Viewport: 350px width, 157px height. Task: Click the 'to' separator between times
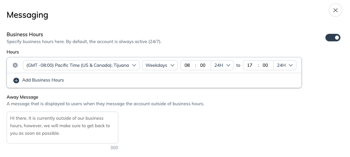coord(238,65)
